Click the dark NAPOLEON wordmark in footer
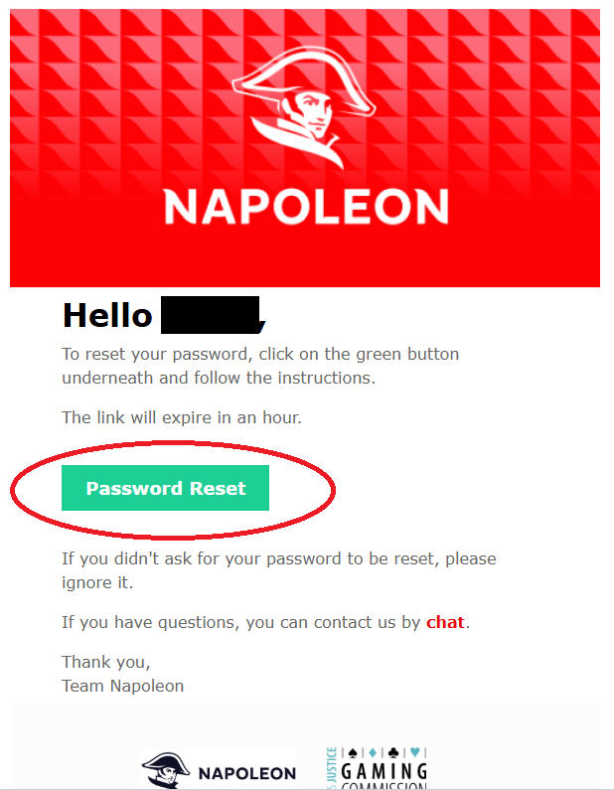The width and height of the screenshot is (614, 790). tap(246, 773)
